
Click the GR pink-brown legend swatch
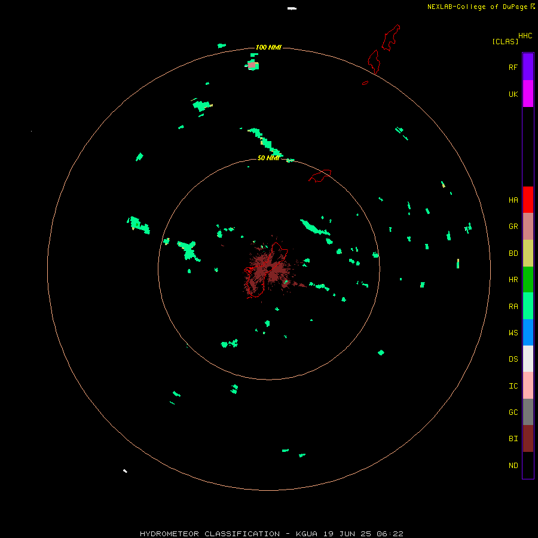(x=528, y=227)
